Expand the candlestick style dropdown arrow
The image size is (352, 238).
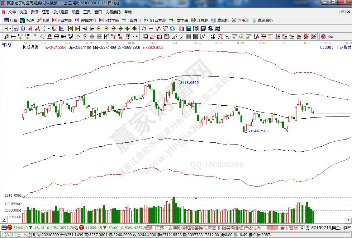(x=49, y=29)
